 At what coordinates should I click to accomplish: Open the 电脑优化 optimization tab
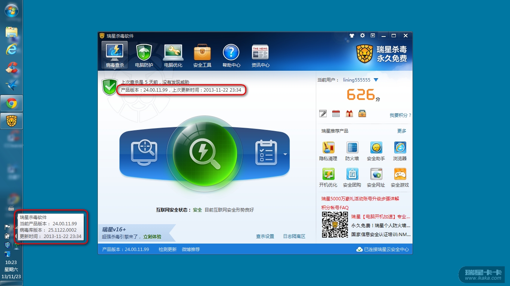tap(173, 56)
